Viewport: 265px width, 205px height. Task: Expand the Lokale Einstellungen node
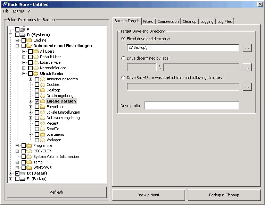tap(30, 112)
